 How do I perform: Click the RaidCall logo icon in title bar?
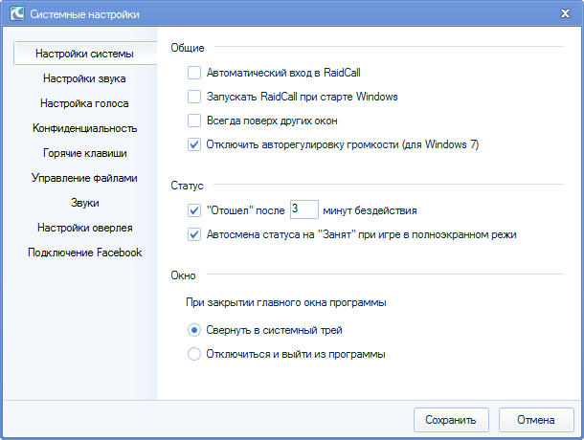[14, 13]
